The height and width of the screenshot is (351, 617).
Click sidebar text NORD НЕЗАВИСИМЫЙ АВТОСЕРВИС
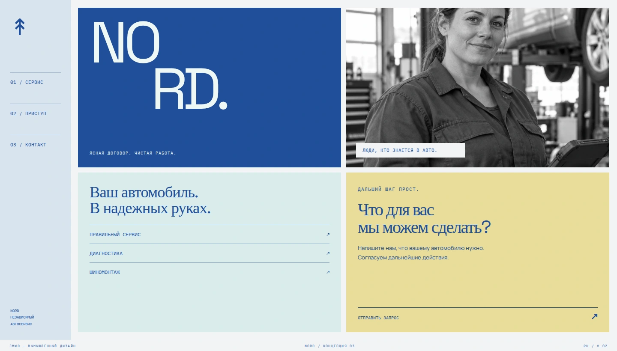(22, 317)
